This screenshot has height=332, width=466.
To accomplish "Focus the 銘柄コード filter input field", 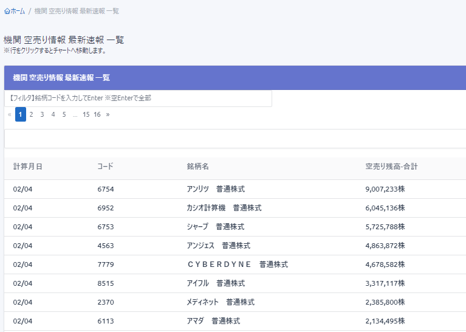I will [x=138, y=98].
